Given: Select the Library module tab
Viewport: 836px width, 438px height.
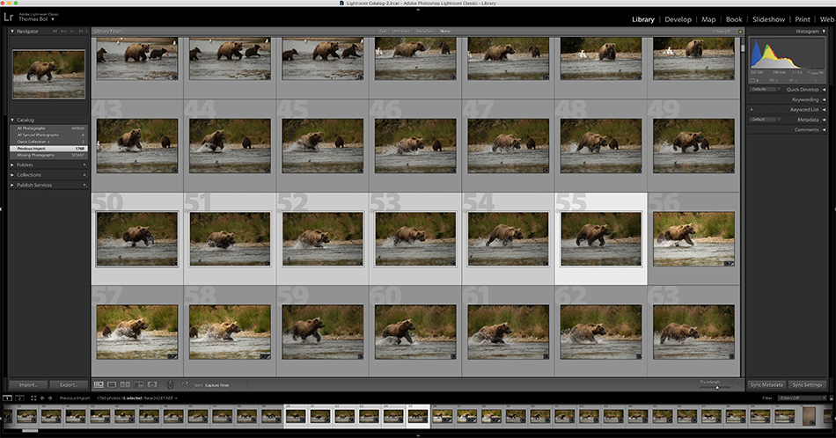Looking at the screenshot, I should pos(643,19).
